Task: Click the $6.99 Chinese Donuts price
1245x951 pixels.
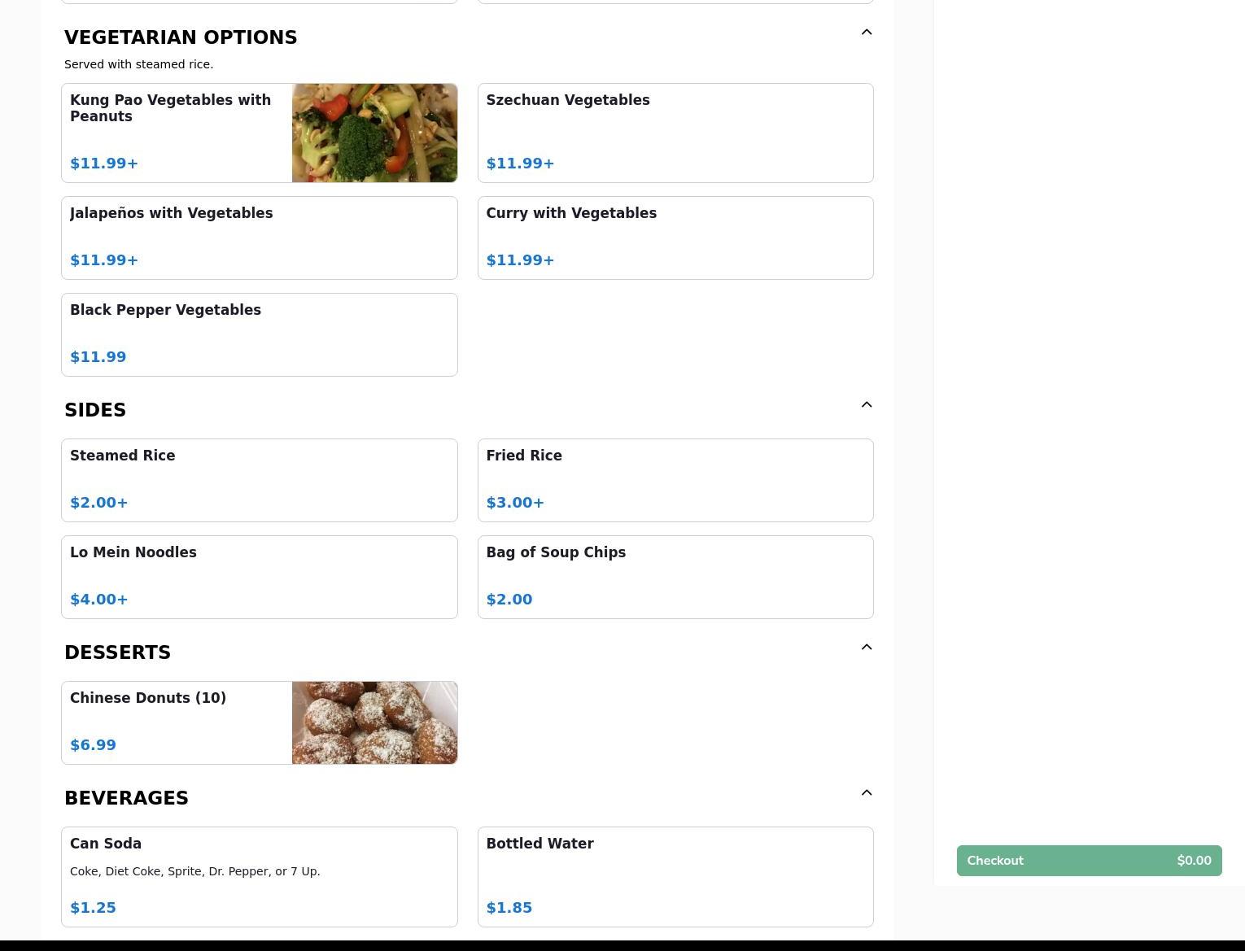Action: 93,745
